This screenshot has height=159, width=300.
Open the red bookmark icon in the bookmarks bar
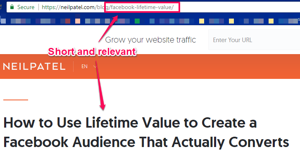68,21
